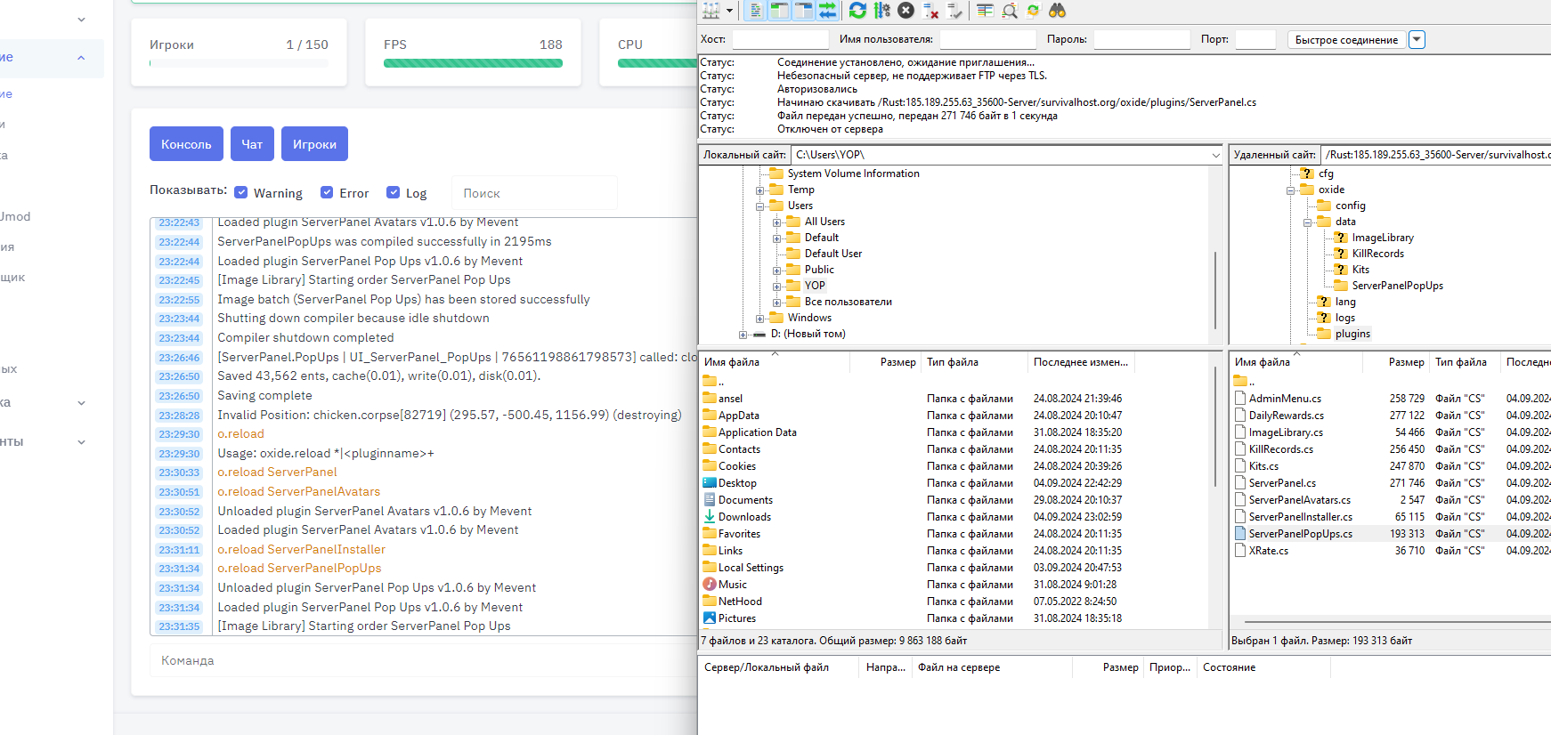
Task: Uncheck the Warning checkbox
Action: (x=241, y=192)
